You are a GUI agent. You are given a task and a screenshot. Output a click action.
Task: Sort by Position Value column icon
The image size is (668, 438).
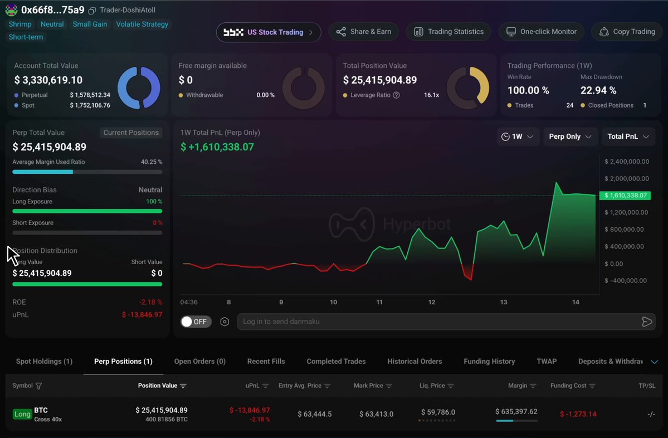(x=183, y=386)
